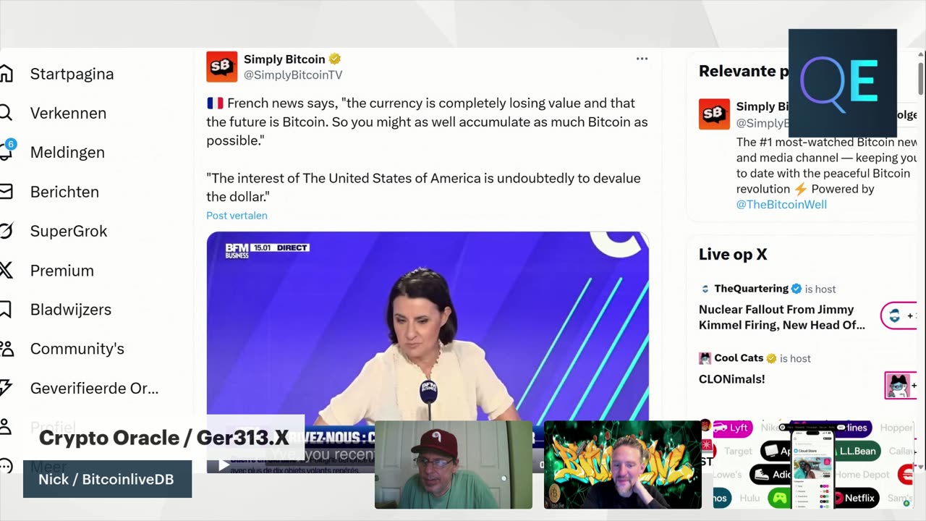Open Simply Bitcoin avatar in Relevante personen
926x521 pixels.
(714, 114)
